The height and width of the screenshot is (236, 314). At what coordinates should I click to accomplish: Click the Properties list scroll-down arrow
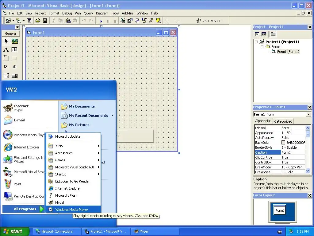click(308, 171)
